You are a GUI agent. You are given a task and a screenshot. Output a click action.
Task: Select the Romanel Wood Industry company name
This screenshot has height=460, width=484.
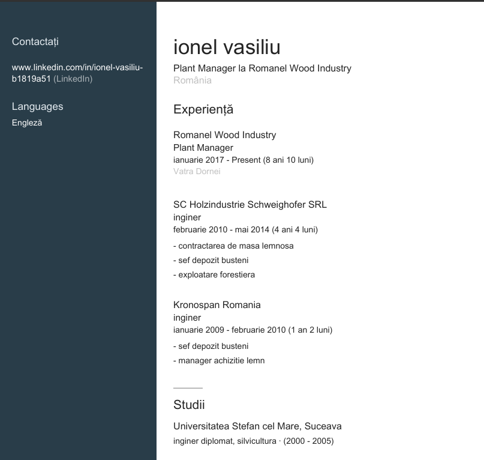click(x=224, y=135)
